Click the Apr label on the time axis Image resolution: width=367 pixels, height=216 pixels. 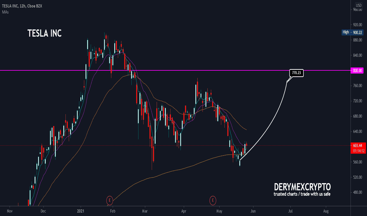tap(184, 211)
